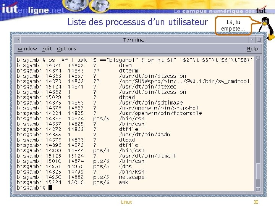Select the /bin/csh row with PID 15010
This screenshot has width=275, height=206.
pos(81,161)
